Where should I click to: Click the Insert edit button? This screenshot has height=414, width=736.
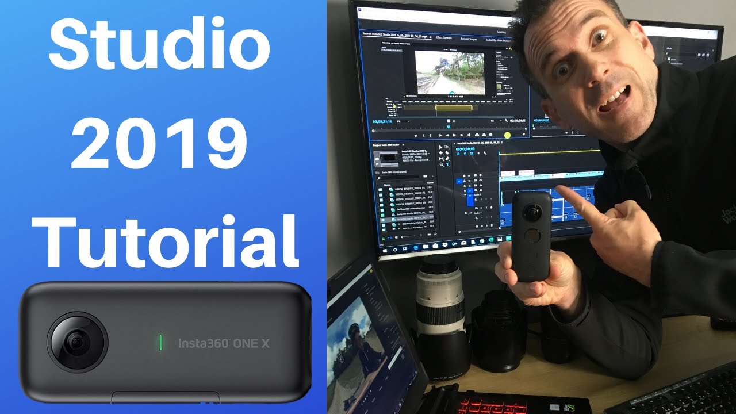pyautogui.click(x=477, y=135)
